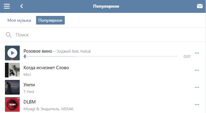Select the track title Улети
The width and height of the screenshot is (206, 113).
click(29, 85)
